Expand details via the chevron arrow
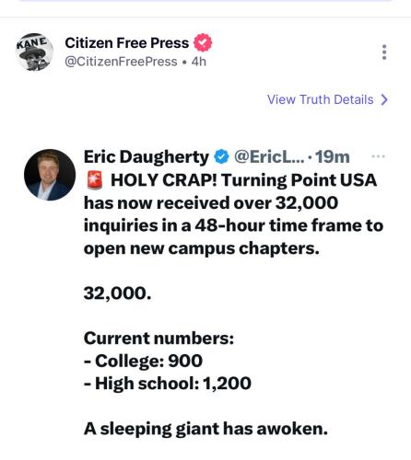The width and height of the screenshot is (411, 460). (x=384, y=99)
